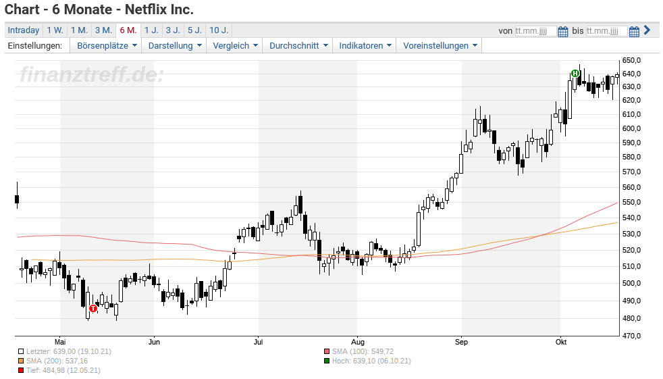The width and height of the screenshot is (663, 379).
Task: Click the 'bis' end date input field
Action: (x=606, y=31)
